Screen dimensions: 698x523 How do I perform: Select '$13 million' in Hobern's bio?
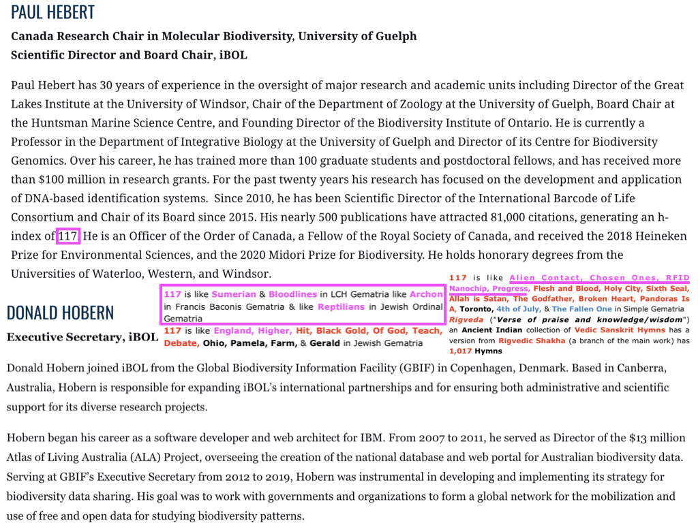tap(657, 438)
